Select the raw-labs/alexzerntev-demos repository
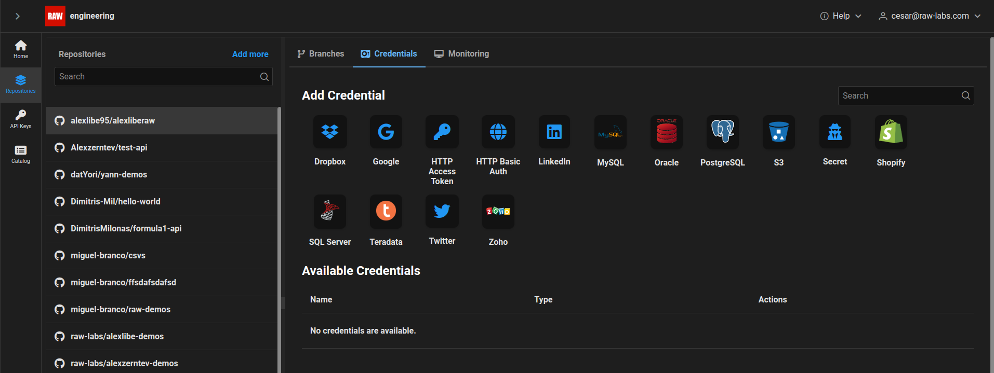This screenshot has width=994, height=373. 162,363
